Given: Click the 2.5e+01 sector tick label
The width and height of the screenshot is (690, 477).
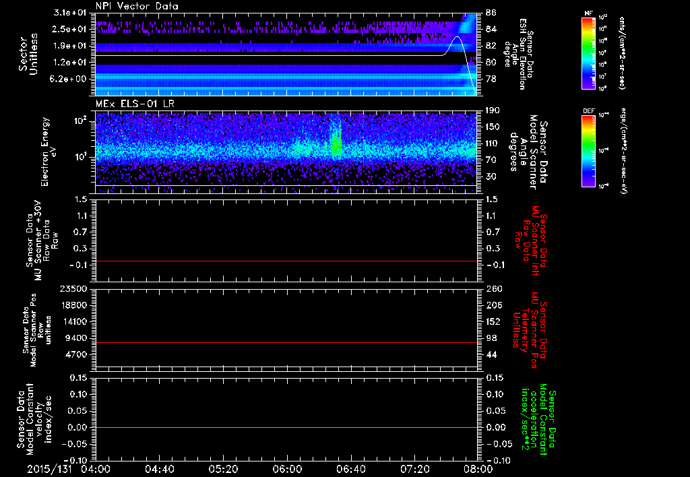Looking at the screenshot, I should (x=69, y=29).
